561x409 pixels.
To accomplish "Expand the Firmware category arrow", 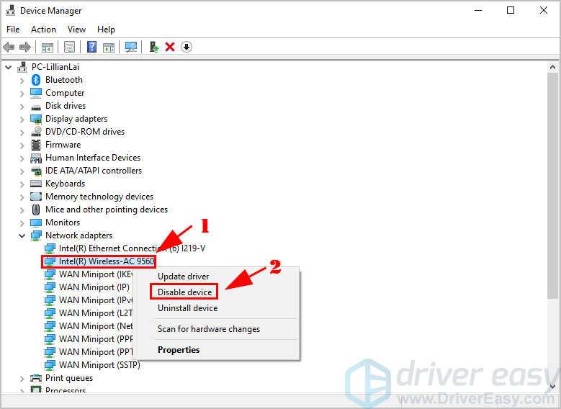I will (x=22, y=145).
